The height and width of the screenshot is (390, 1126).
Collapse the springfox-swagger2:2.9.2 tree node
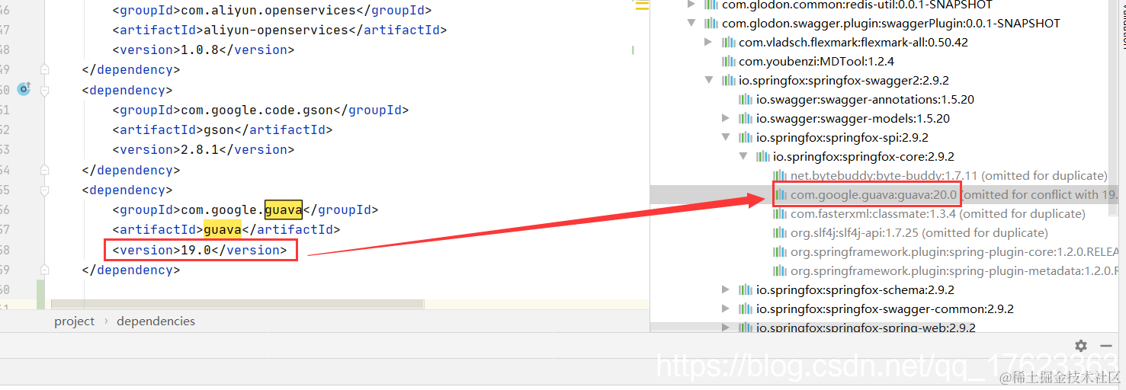pos(709,81)
